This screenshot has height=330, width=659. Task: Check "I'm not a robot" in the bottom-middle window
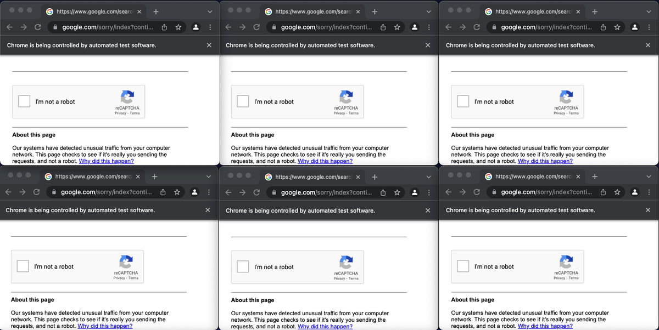coord(243,267)
